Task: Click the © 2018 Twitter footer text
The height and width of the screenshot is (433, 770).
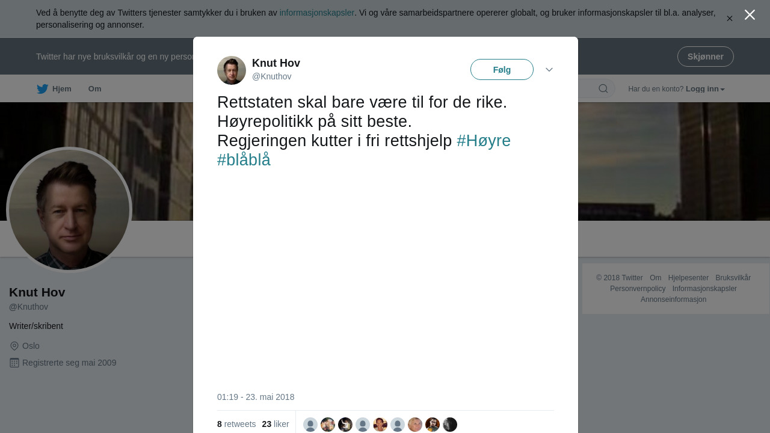Action: coord(619,278)
